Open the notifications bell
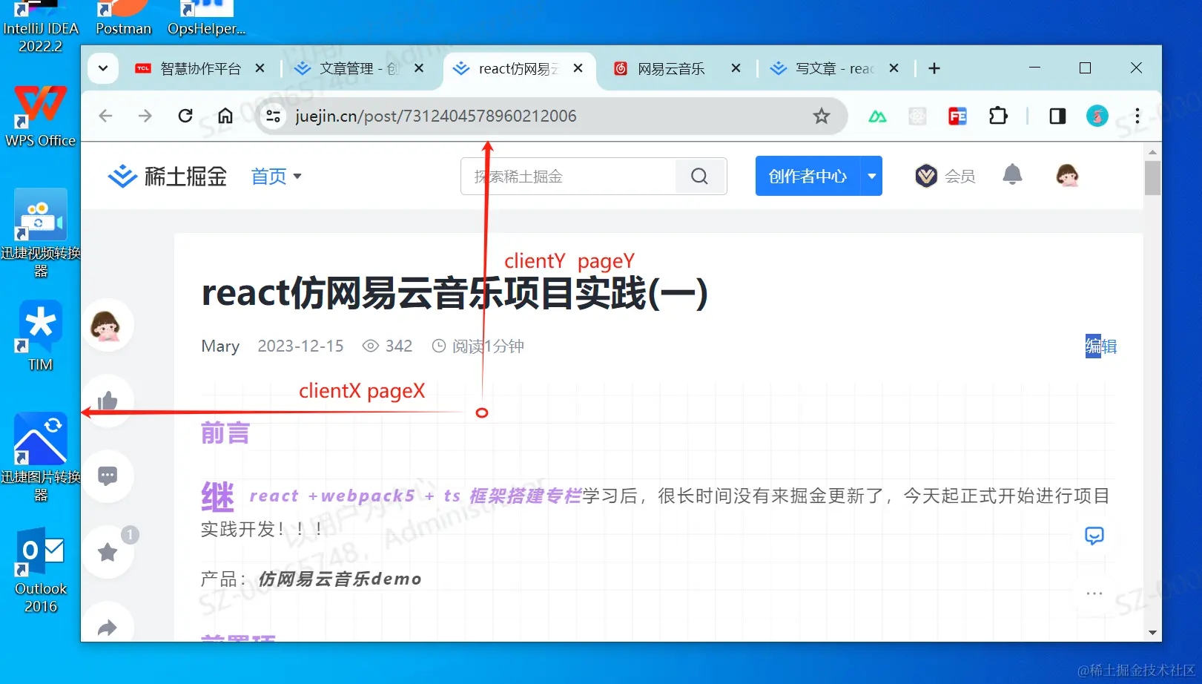This screenshot has height=684, width=1202. tap(1012, 175)
